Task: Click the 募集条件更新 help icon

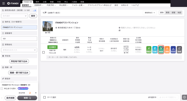Action: pyautogui.click(x=57, y=42)
